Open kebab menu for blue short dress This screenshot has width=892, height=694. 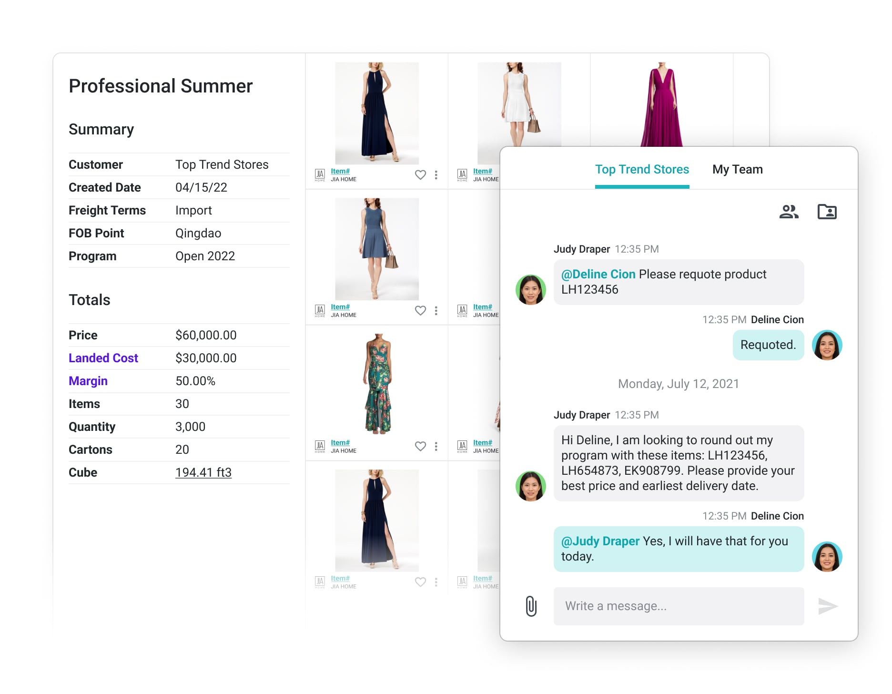click(x=436, y=311)
